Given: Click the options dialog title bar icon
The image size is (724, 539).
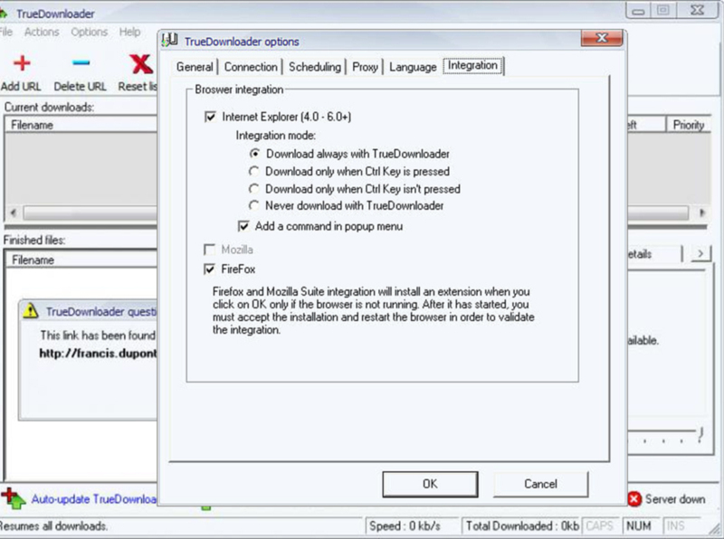Looking at the screenshot, I should [170, 41].
